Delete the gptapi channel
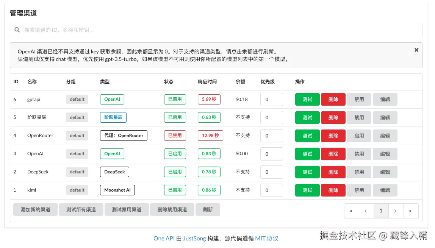The height and width of the screenshot is (248, 435). (333, 100)
